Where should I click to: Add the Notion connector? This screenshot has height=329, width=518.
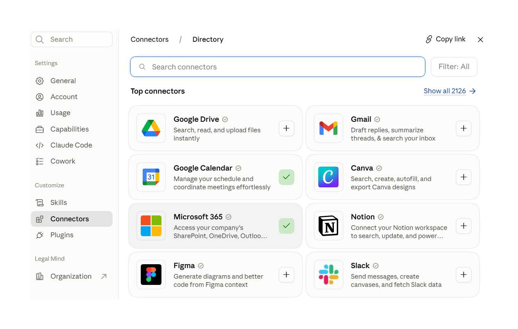point(464,226)
